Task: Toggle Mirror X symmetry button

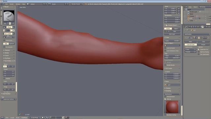Action: click(x=5, y=66)
